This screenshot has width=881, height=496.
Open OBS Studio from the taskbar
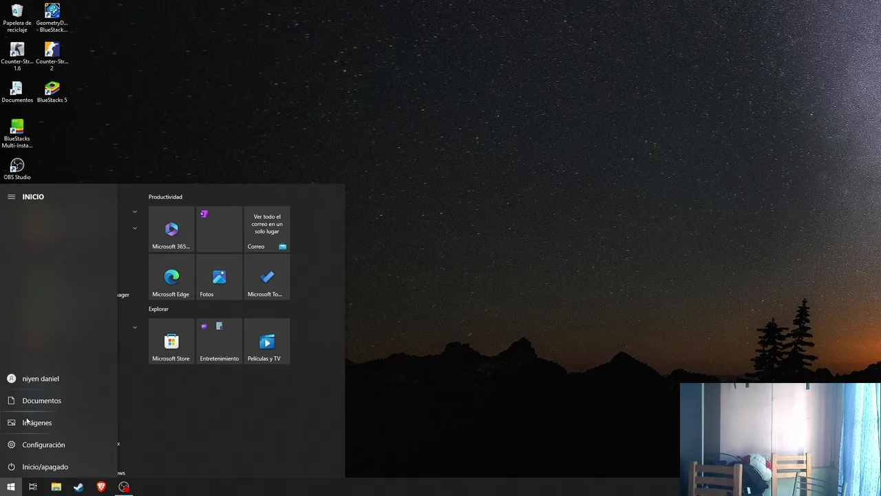(124, 487)
